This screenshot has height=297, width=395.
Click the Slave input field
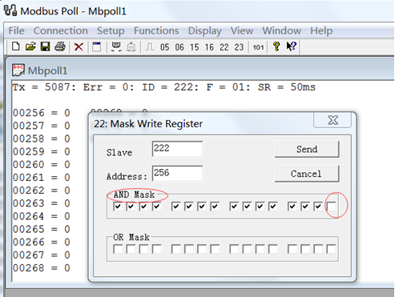(x=177, y=149)
